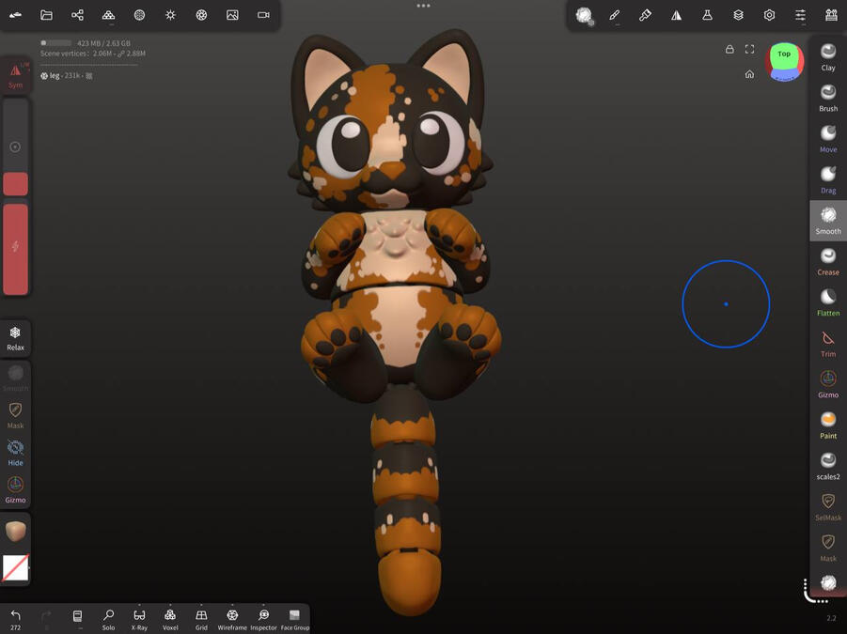847x634 pixels.
Task: Open the scene graph node icon
Action: click(77, 14)
